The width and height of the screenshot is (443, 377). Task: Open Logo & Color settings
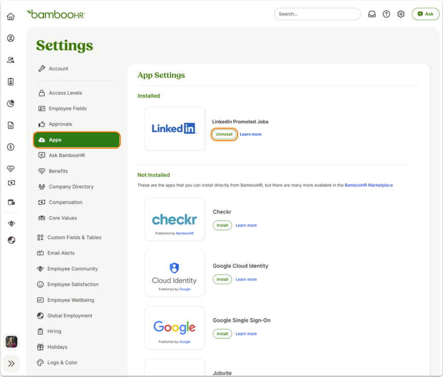58,363
